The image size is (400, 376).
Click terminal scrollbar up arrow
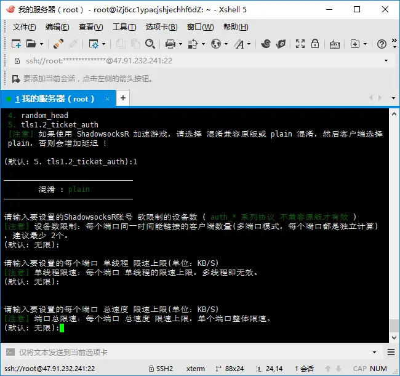coord(394,114)
